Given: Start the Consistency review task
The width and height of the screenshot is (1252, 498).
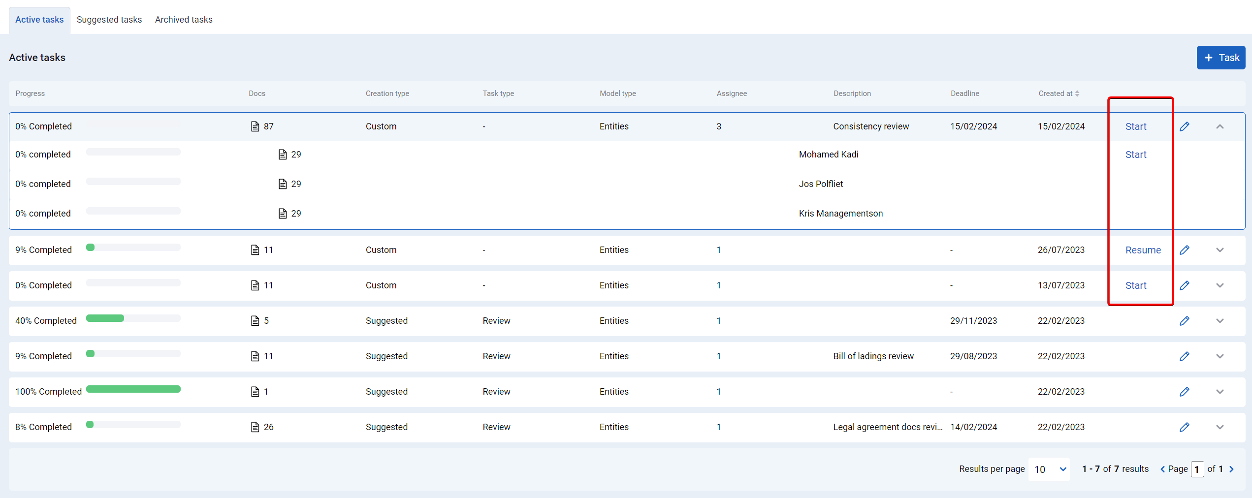Looking at the screenshot, I should (x=1136, y=126).
